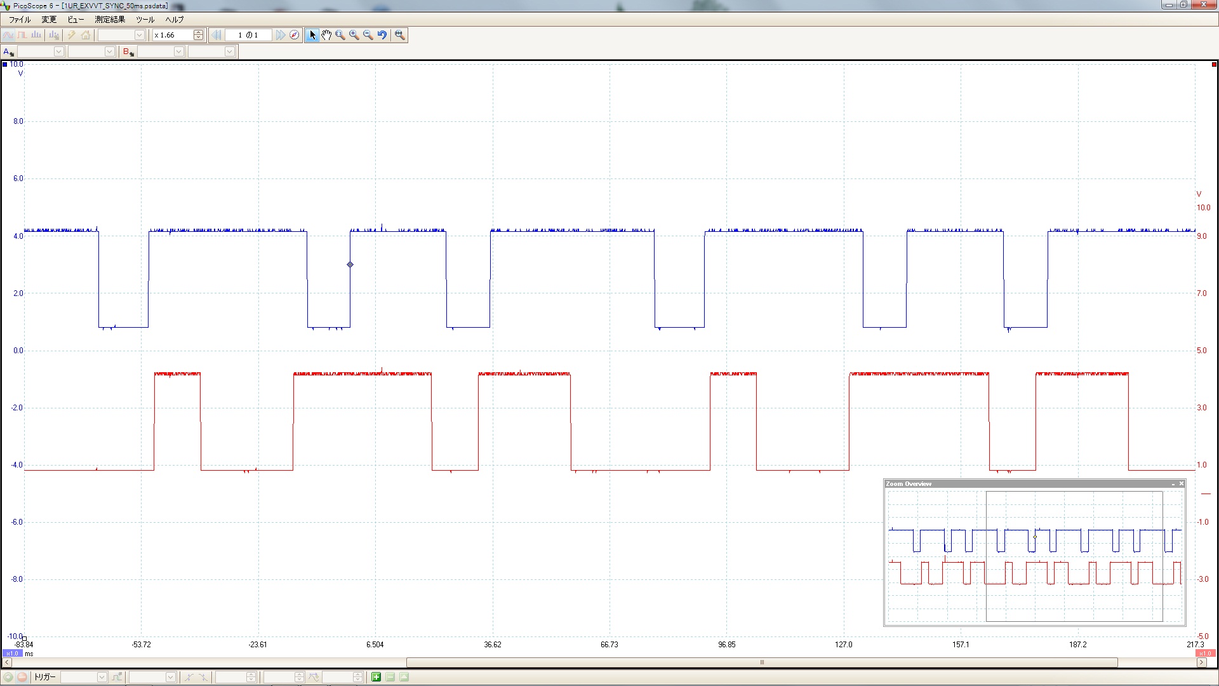The image size is (1219, 686).
Task: Click the Zoom Overview waveform thumbnail
Action: point(1034,556)
